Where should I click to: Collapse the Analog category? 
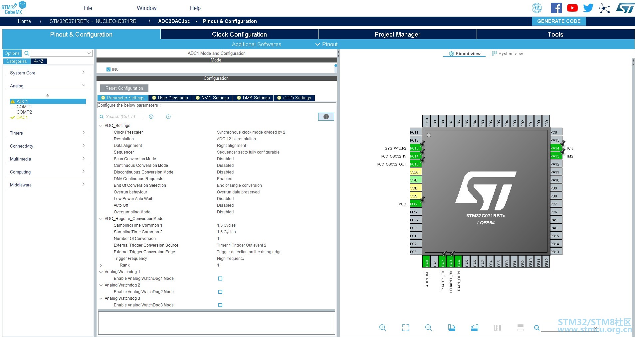point(48,86)
